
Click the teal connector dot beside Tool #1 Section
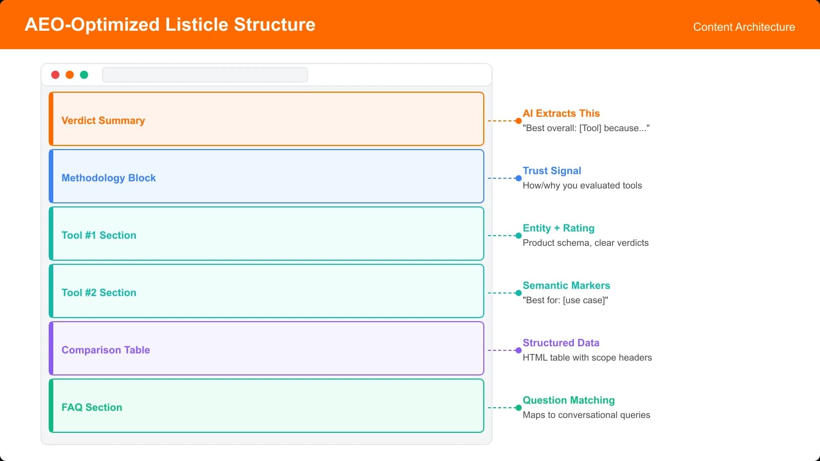click(x=519, y=236)
